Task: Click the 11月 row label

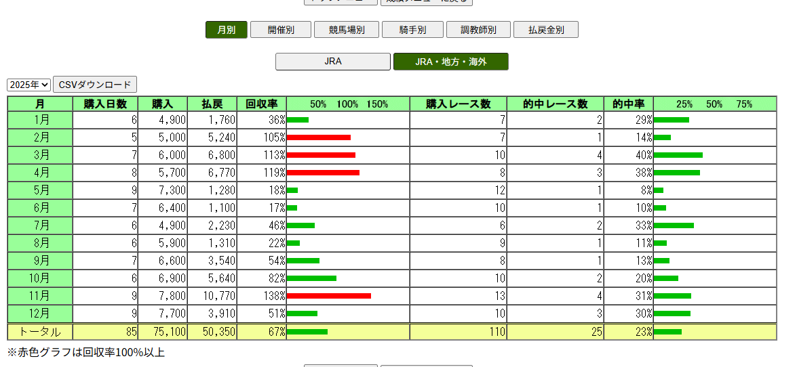Action: [40, 296]
